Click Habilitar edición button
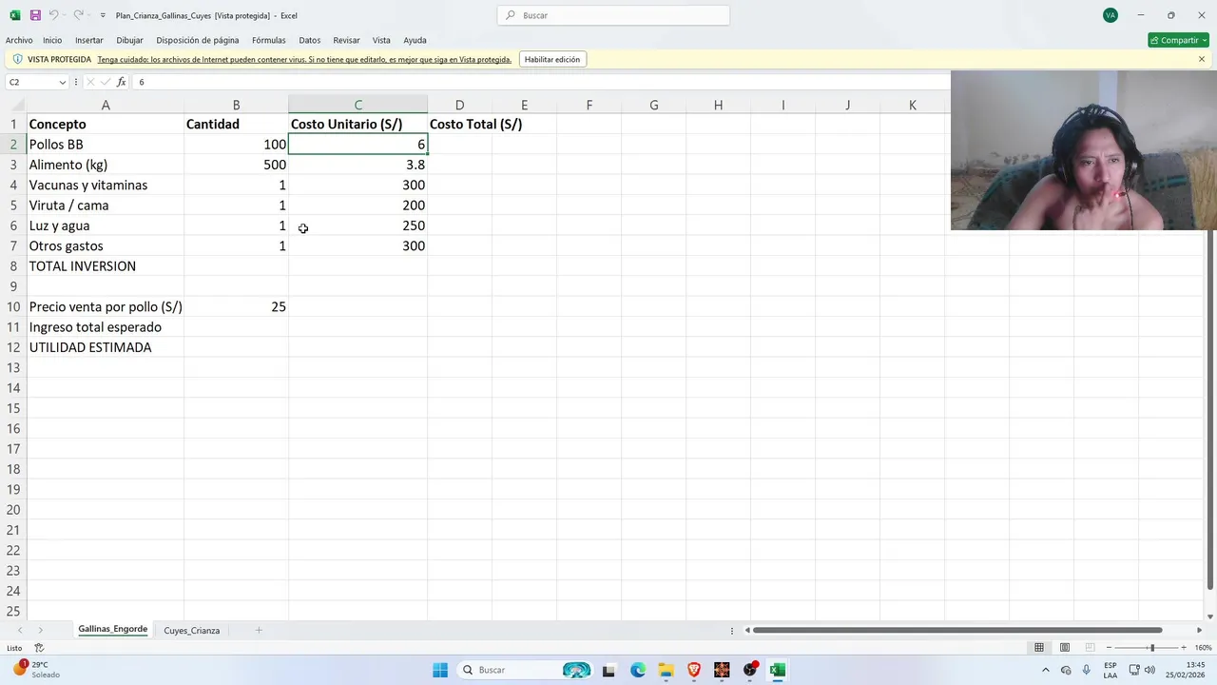The image size is (1217, 685). [x=552, y=59]
